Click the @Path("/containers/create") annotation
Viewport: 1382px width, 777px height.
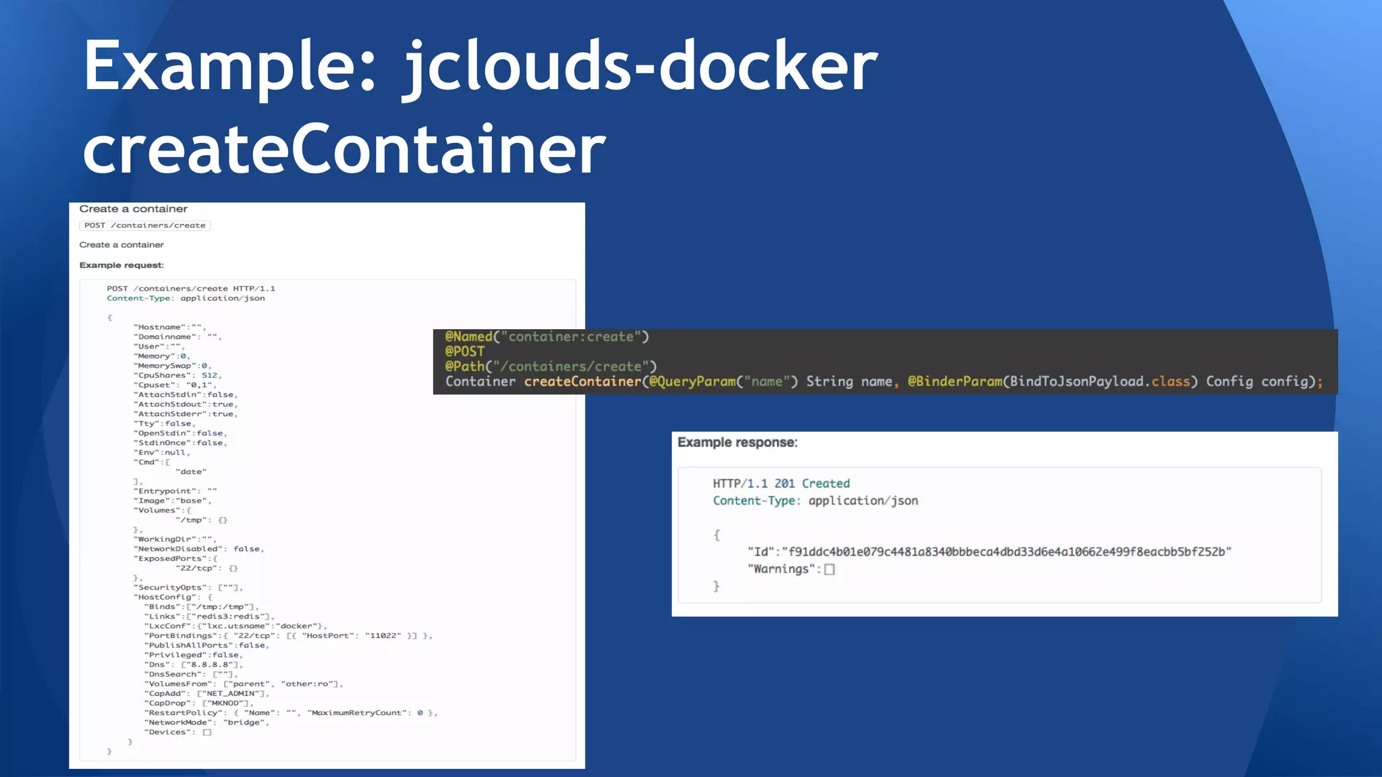coord(551,366)
